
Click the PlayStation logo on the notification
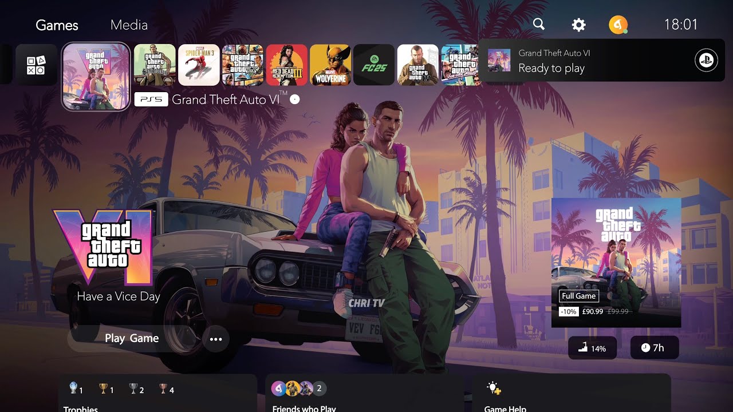point(706,61)
